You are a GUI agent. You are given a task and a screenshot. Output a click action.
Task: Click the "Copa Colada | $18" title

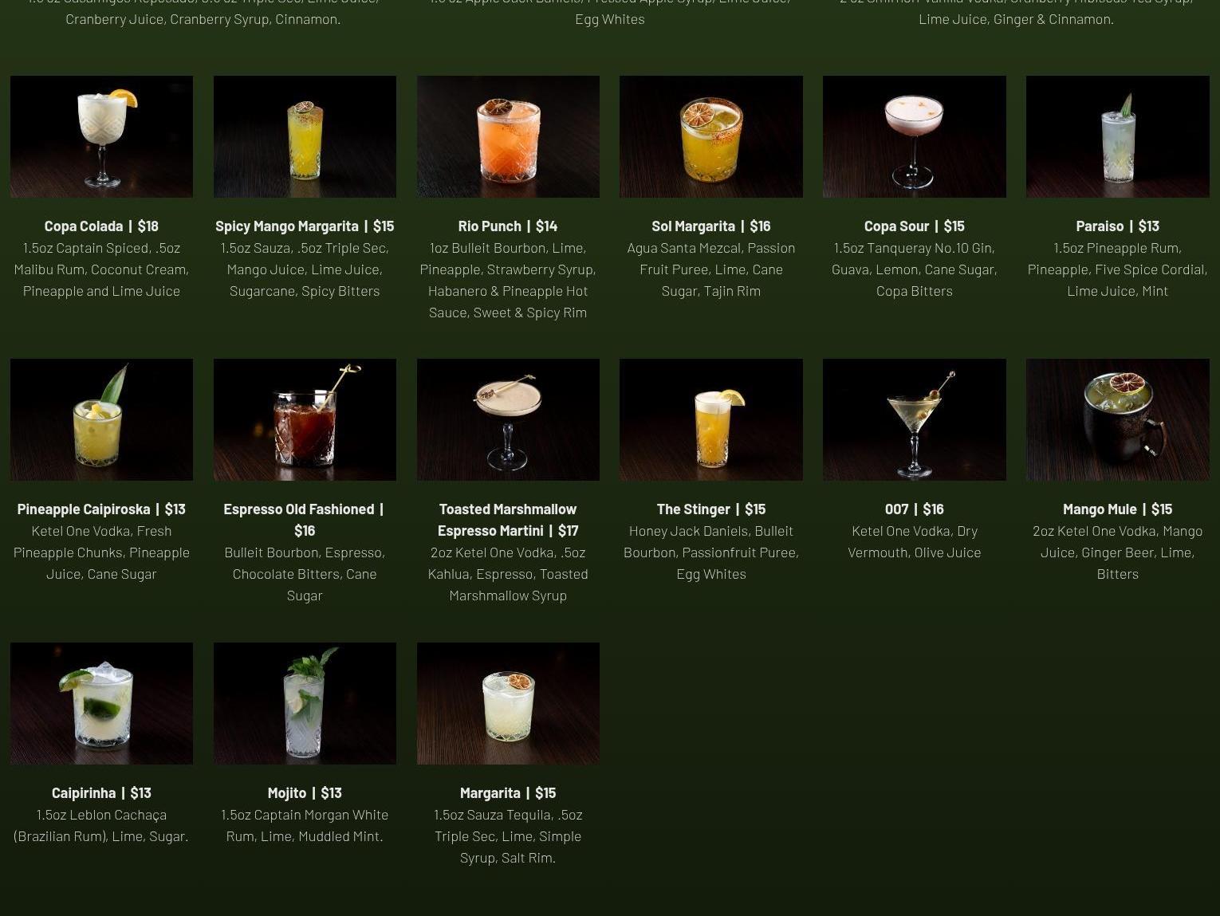click(x=101, y=226)
